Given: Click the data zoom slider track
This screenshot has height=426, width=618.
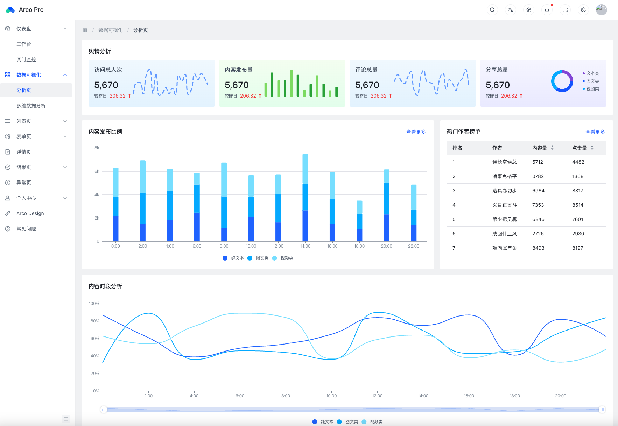Looking at the screenshot, I should pos(353,410).
